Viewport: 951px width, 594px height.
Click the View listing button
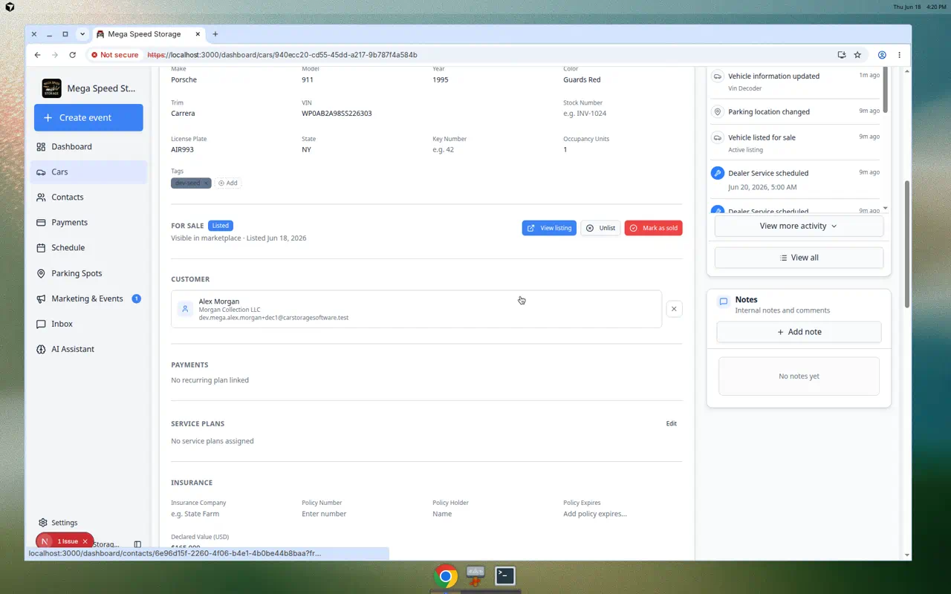(549, 228)
